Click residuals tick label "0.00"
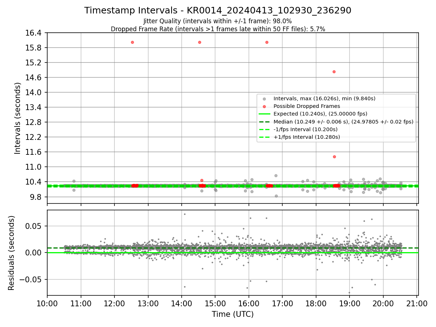436x327 pixels. pyautogui.click(x=34, y=253)
